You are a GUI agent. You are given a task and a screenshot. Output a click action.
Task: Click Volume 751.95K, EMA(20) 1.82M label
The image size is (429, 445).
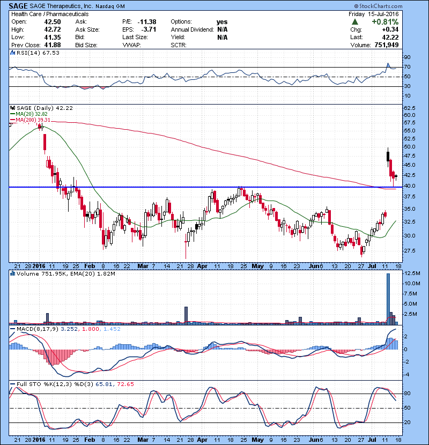66,274
